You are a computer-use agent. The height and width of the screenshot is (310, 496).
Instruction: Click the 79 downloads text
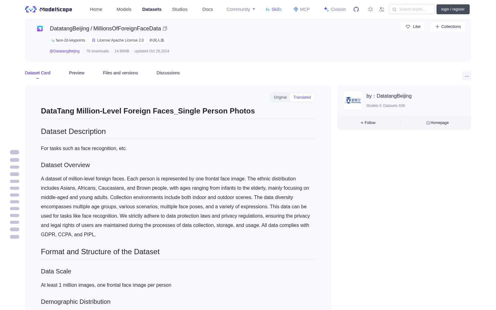98,51
